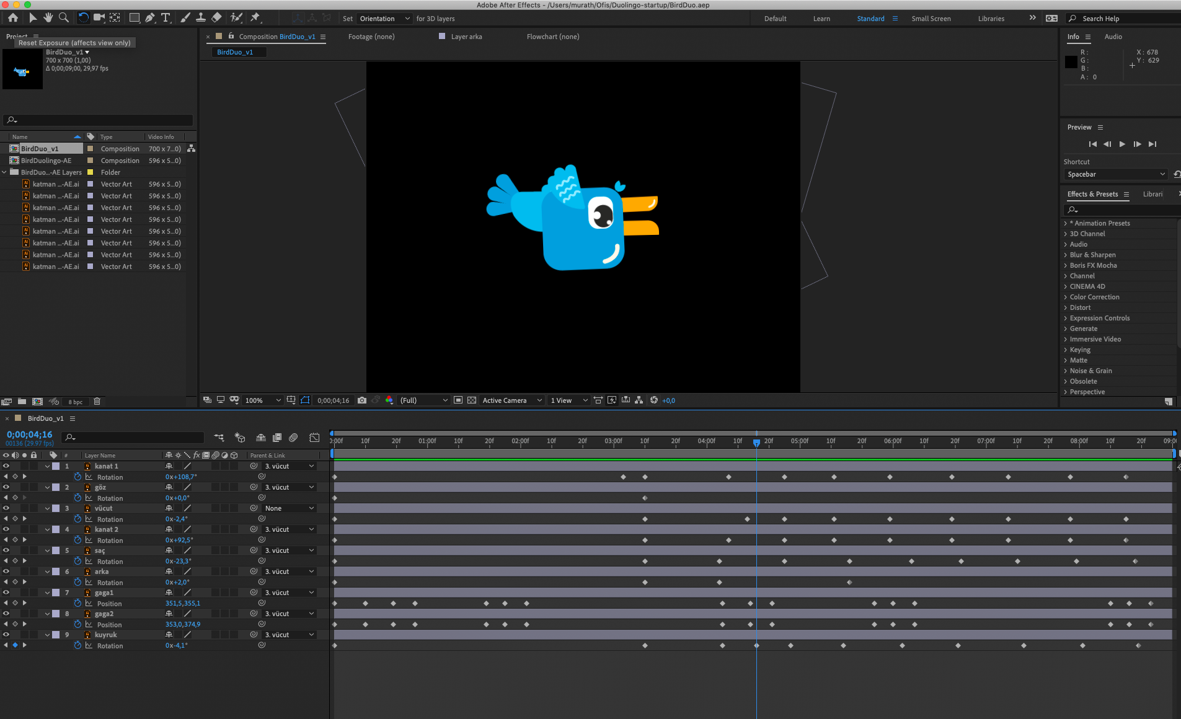Switch to the Flowchart (none) tab
1181x719 pixels.
[553, 37]
